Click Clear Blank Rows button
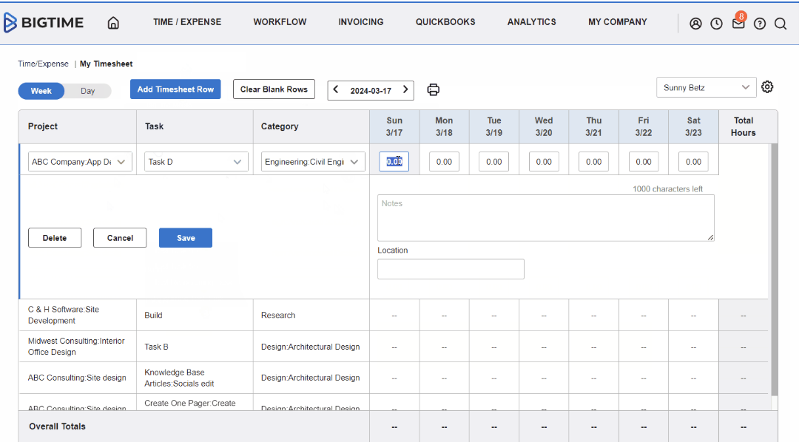Viewport: 802px width, 442px height. (x=274, y=89)
